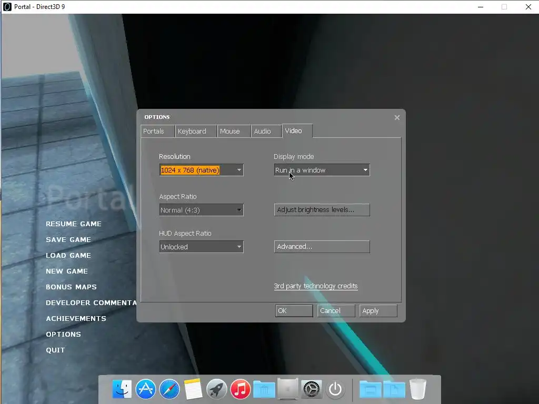Launch App Store dock icon
Viewport: 539px width, 404px height.
(146, 389)
